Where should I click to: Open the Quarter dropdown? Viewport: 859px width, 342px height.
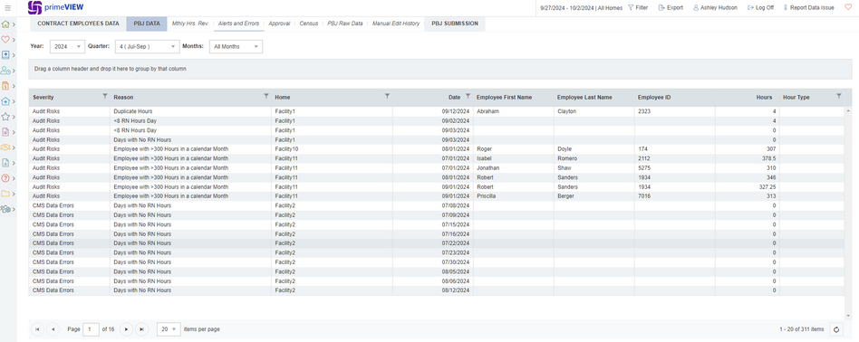pyautogui.click(x=147, y=46)
